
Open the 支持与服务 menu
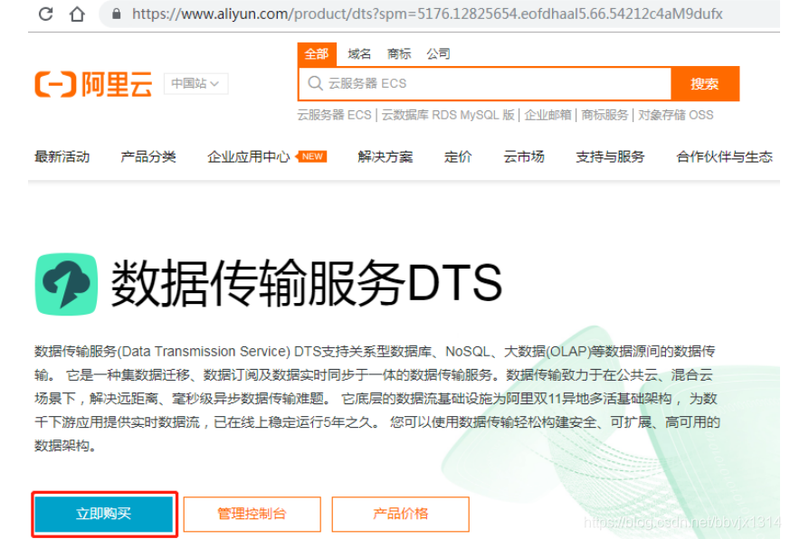610,157
